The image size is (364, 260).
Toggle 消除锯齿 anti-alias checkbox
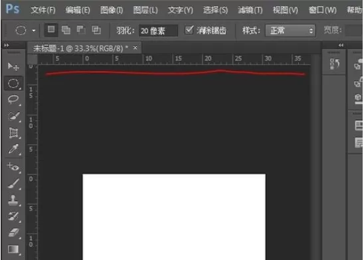click(x=189, y=30)
